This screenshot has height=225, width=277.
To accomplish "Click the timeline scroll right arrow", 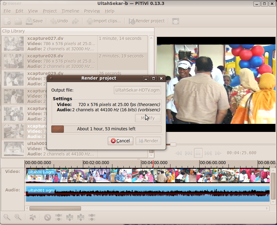I will [x=267, y=208].
